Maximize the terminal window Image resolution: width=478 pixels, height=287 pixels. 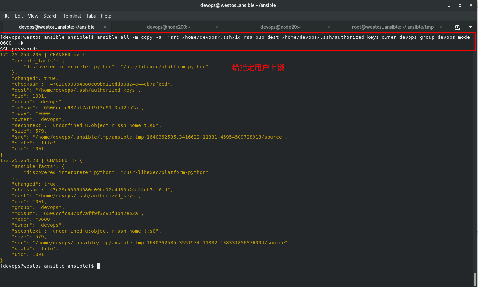coord(460,5)
